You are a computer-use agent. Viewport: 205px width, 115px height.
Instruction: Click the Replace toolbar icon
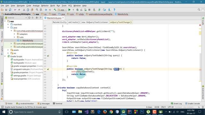(41, 10)
